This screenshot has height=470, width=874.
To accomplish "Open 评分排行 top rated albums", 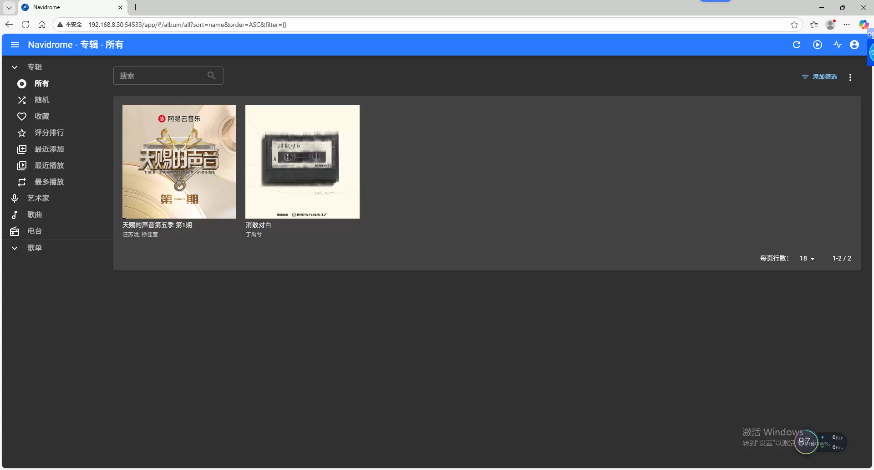I will coord(49,133).
